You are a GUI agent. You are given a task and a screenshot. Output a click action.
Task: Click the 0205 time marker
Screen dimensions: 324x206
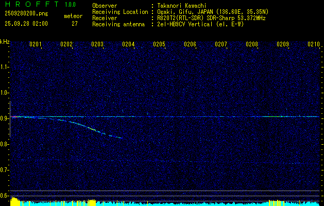[x=159, y=44]
